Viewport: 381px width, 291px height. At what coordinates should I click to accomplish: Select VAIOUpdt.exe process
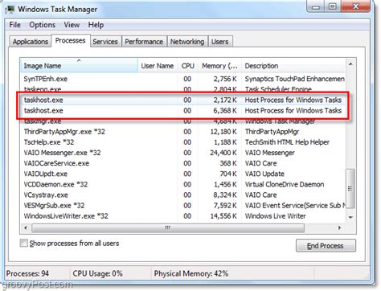pos(182,174)
